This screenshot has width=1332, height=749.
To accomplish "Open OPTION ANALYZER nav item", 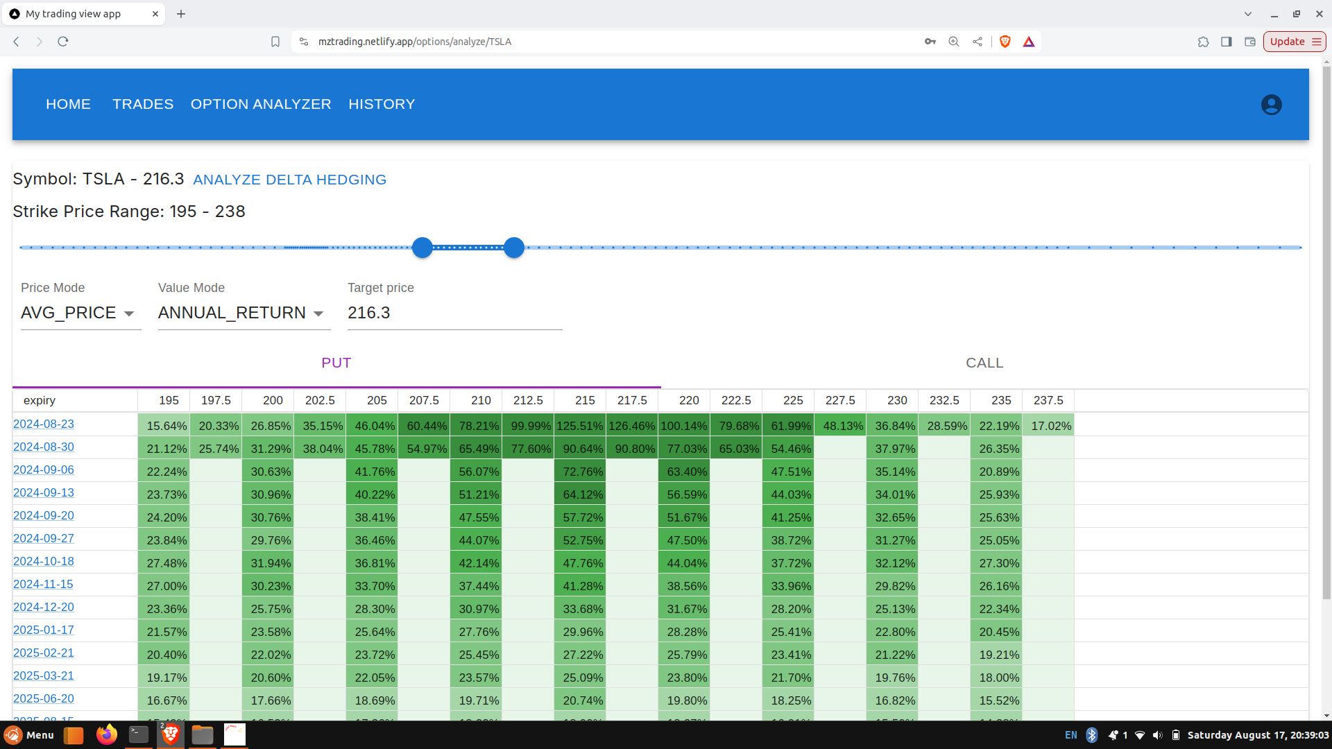I will [261, 104].
